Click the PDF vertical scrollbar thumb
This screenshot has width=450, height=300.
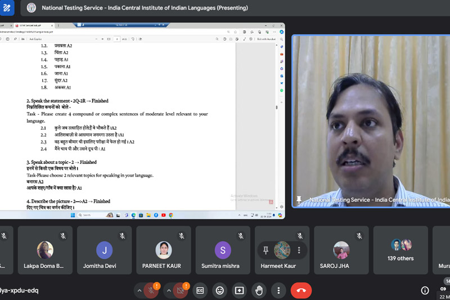point(277,108)
